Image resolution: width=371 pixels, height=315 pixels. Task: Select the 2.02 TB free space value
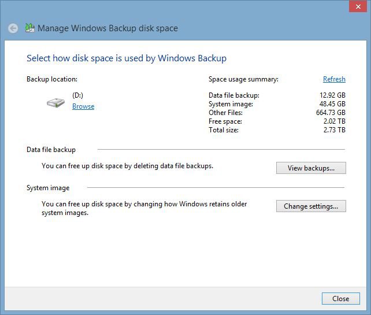(x=335, y=121)
